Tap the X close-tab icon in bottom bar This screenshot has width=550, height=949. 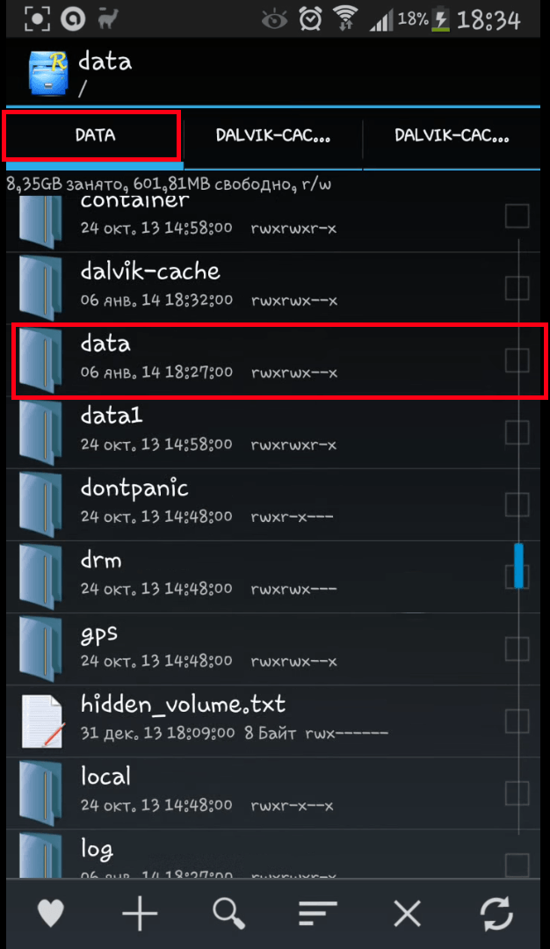[x=407, y=912]
